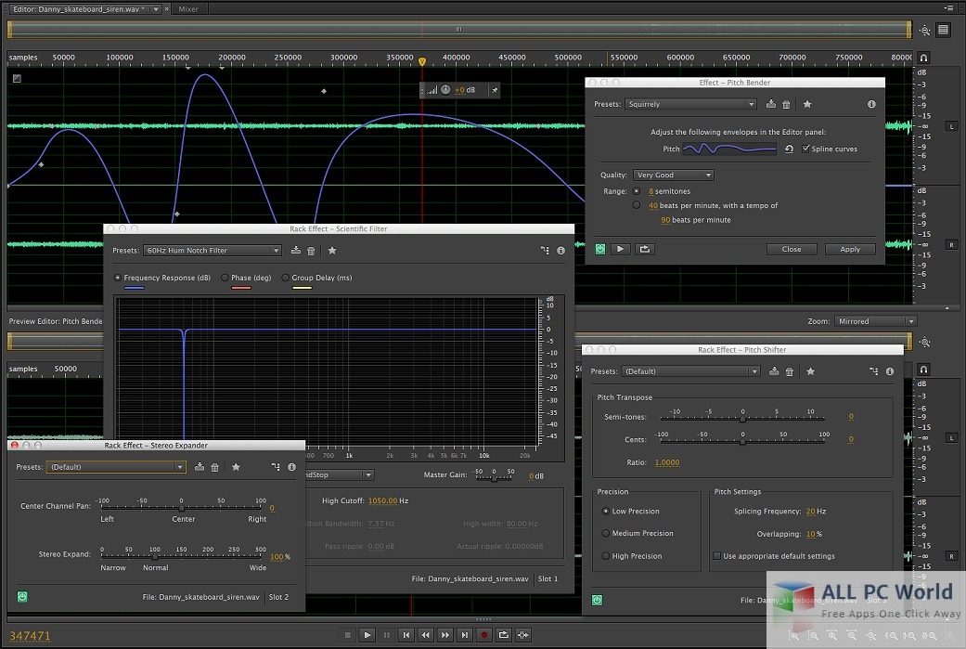
Task: Info icon in Stereo Expander window
Action: (292, 467)
